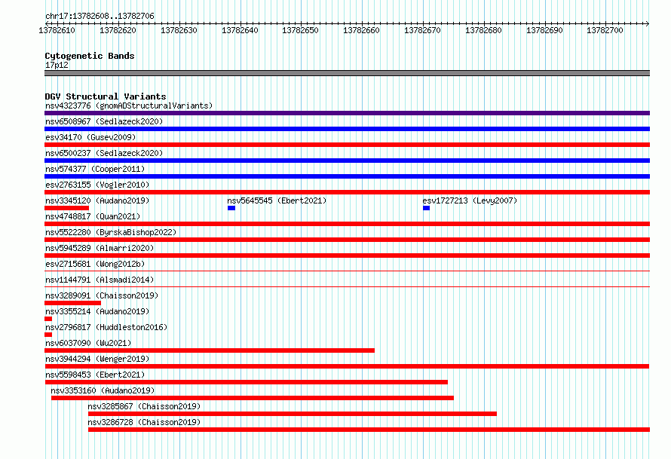This screenshot has width=671, height=459.
Task: Click ruler position 13782680
Action: pos(483,30)
